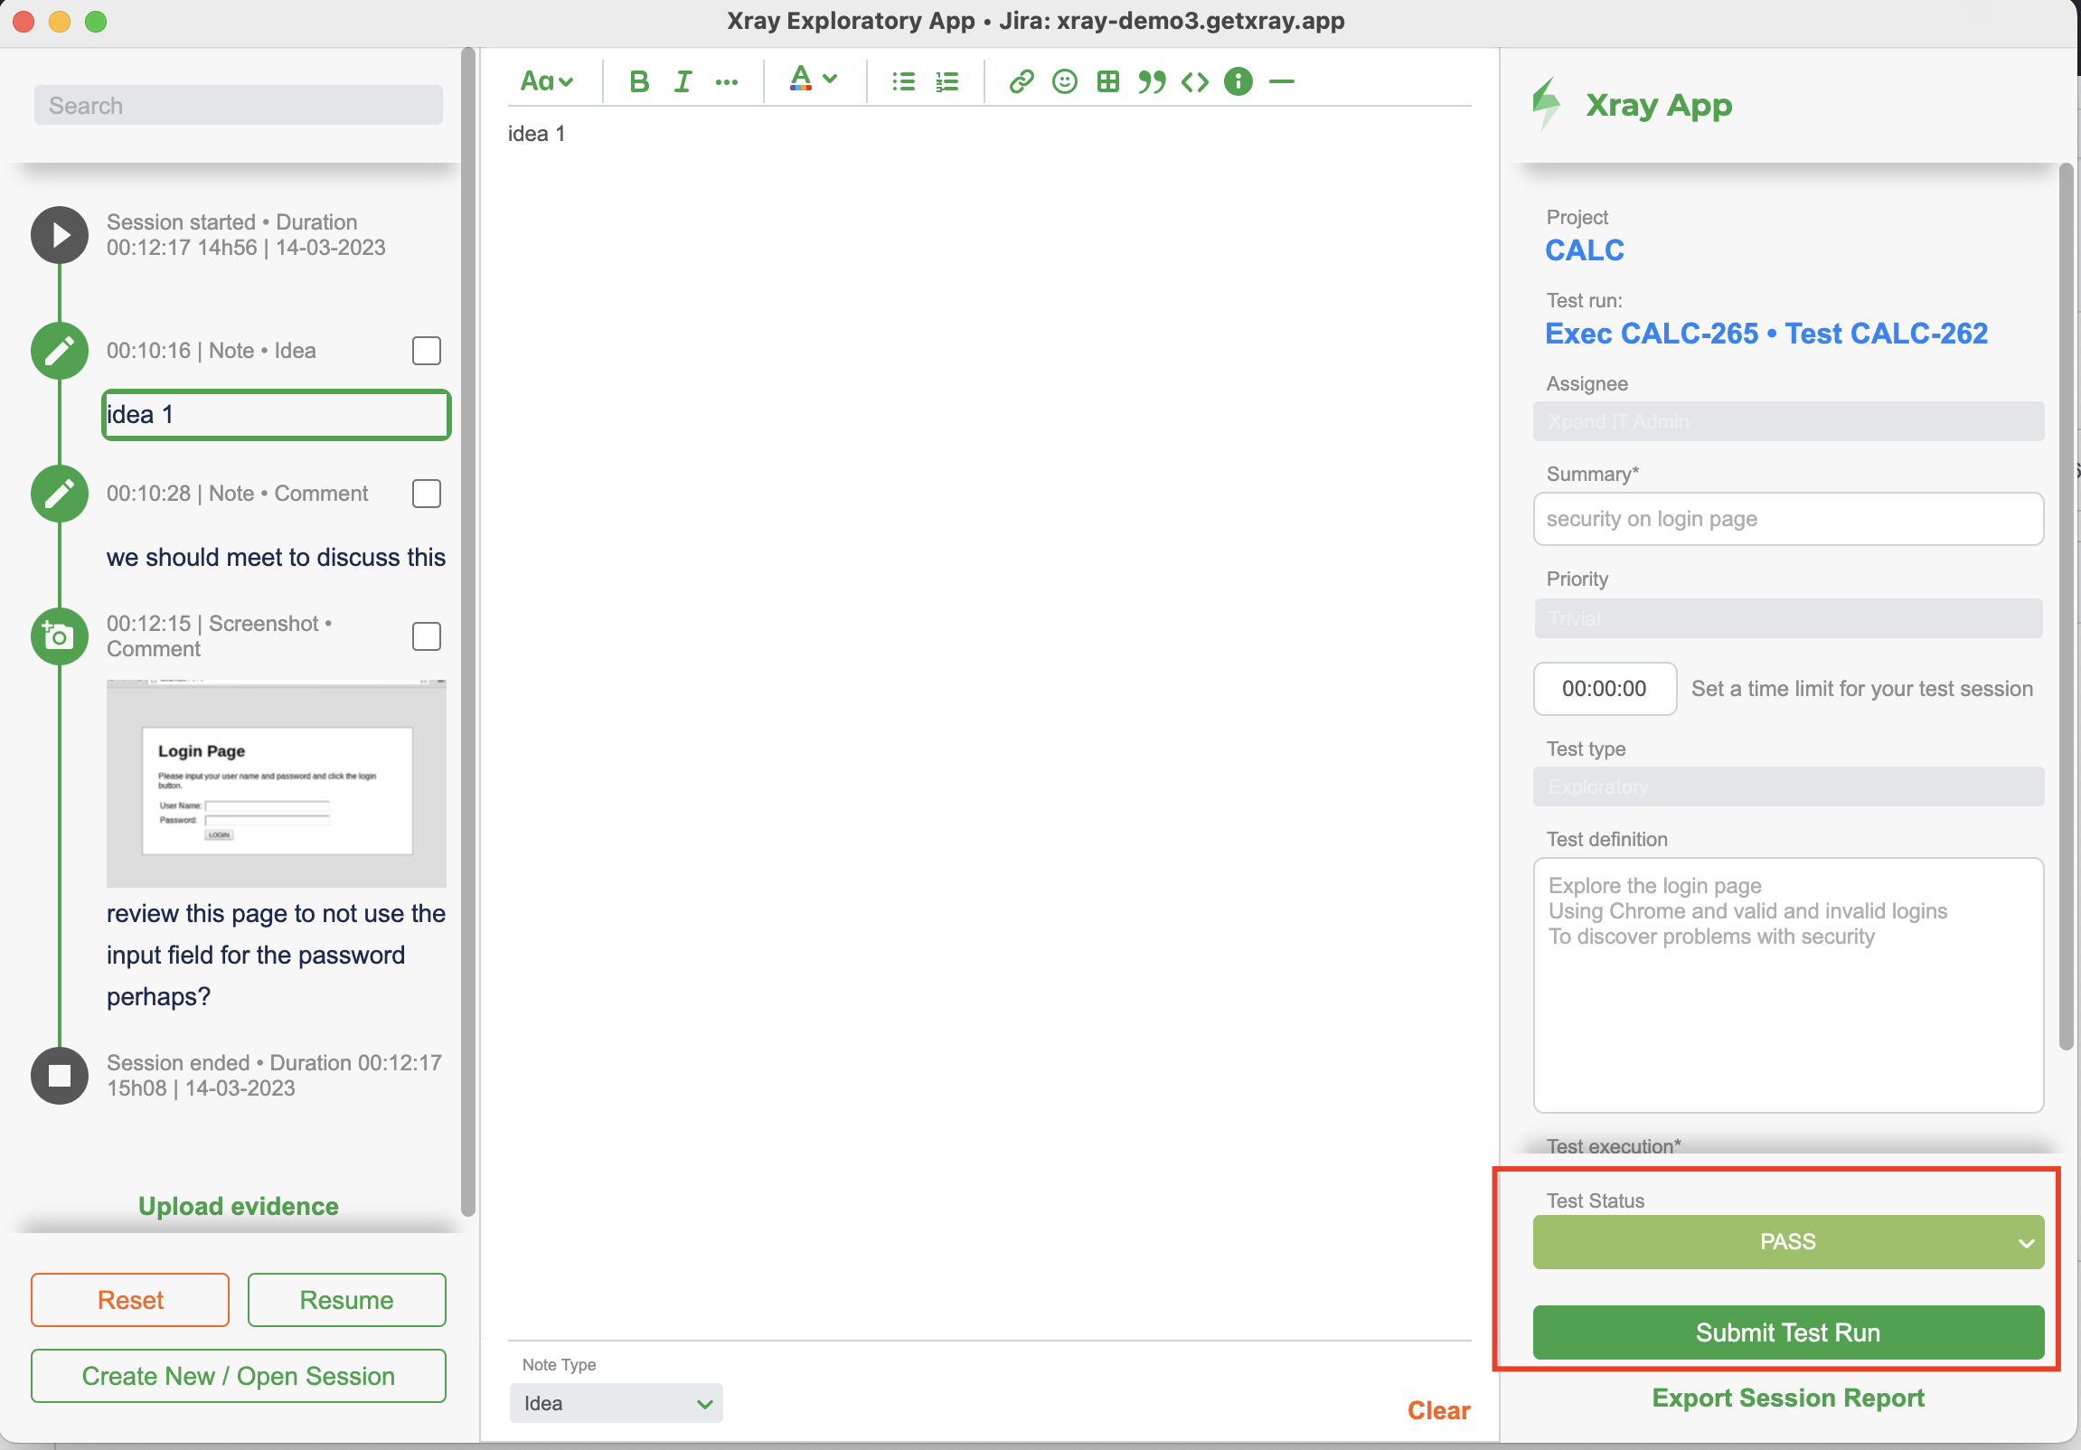Click the Summary input field
The height and width of the screenshot is (1450, 2081).
tap(1788, 519)
